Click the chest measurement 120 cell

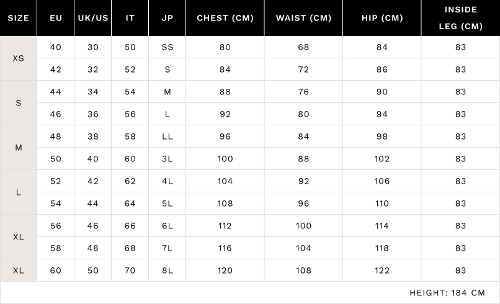[x=225, y=270]
